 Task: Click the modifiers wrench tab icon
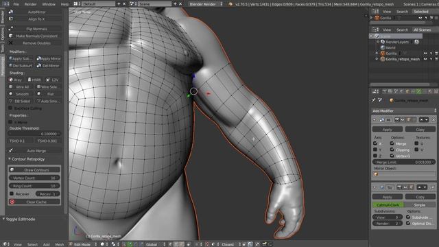419,91
